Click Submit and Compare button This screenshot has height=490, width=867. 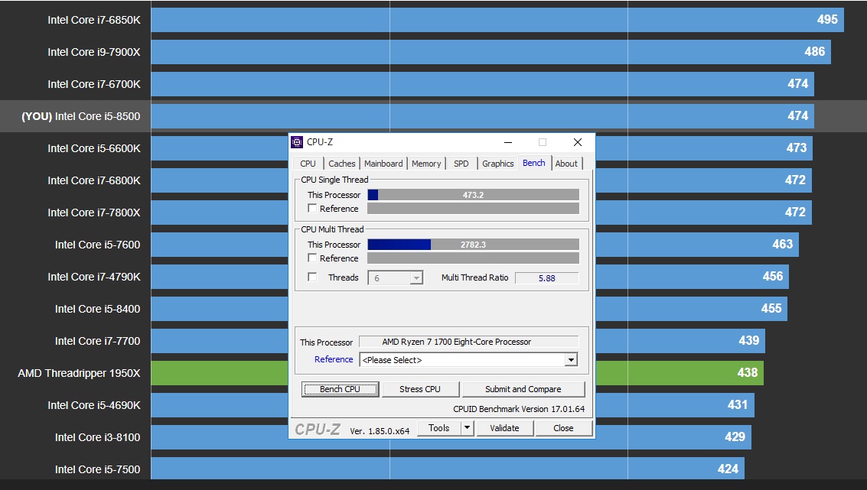click(x=523, y=389)
